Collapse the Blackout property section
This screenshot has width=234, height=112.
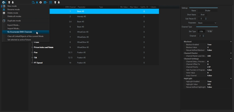pyautogui.click(x=231, y=41)
